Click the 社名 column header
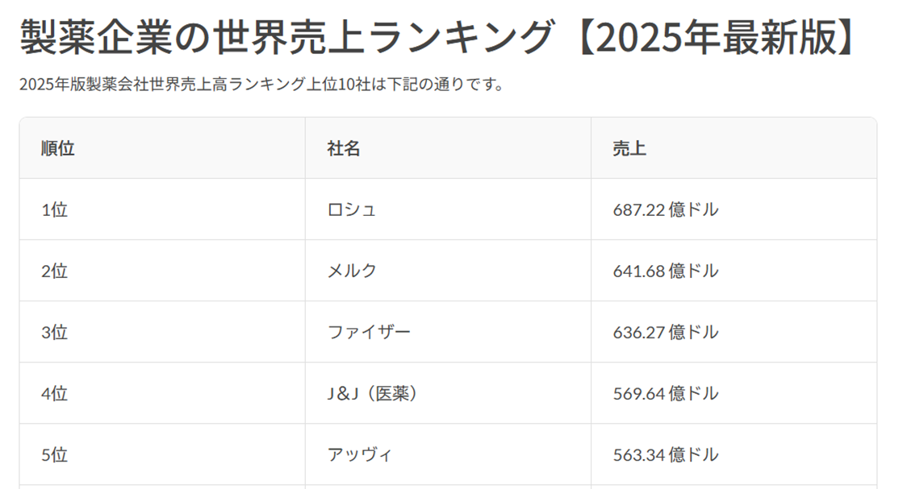This screenshot has height=489, width=903. 344,148
